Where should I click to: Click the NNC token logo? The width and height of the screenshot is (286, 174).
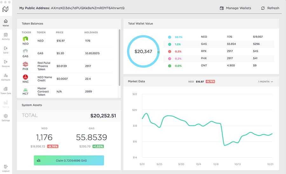tap(25, 77)
